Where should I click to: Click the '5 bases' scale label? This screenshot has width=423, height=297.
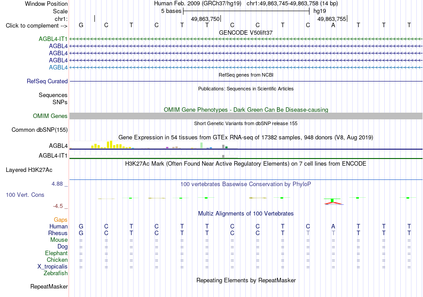[x=171, y=11]
